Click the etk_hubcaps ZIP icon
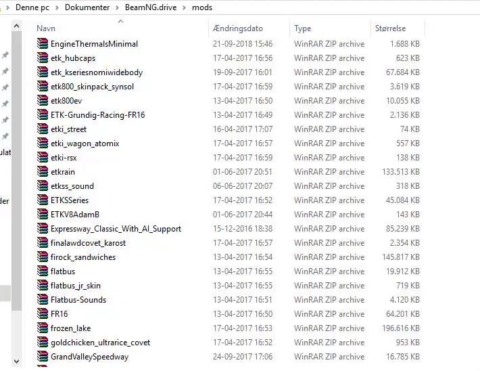Viewport: 480px width, 371px height. [x=43, y=58]
